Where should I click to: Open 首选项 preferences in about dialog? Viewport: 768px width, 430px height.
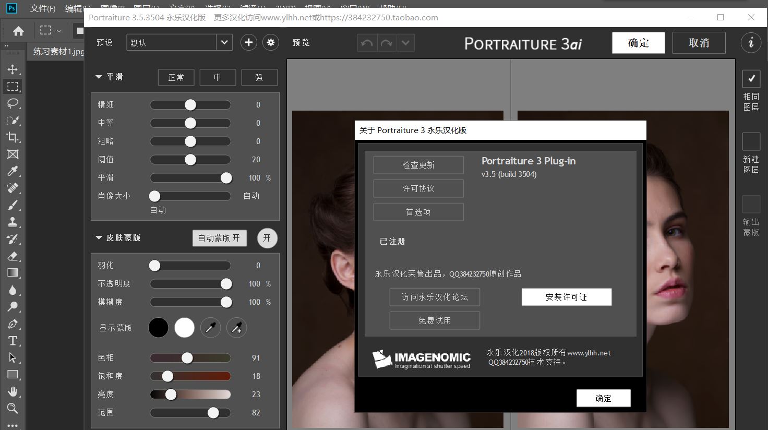pyautogui.click(x=418, y=212)
